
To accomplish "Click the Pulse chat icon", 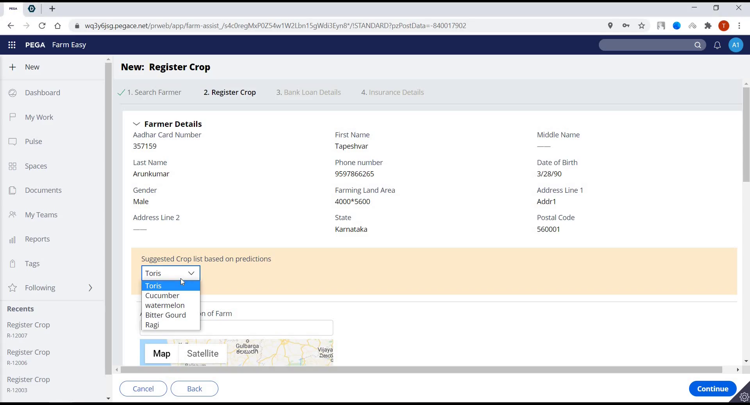I will click(12, 142).
